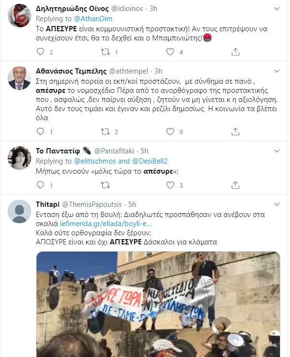The height and width of the screenshot is (357, 290).
Task: Open more options for @idioinos tweet
Action: (x=277, y=9)
